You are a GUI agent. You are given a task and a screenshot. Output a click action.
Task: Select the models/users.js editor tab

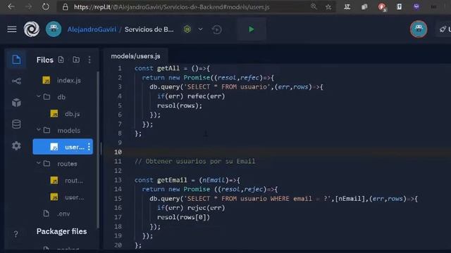pos(135,56)
